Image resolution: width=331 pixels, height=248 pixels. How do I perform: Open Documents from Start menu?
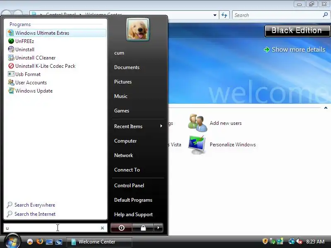pyautogui.click(x=127, y=67)
